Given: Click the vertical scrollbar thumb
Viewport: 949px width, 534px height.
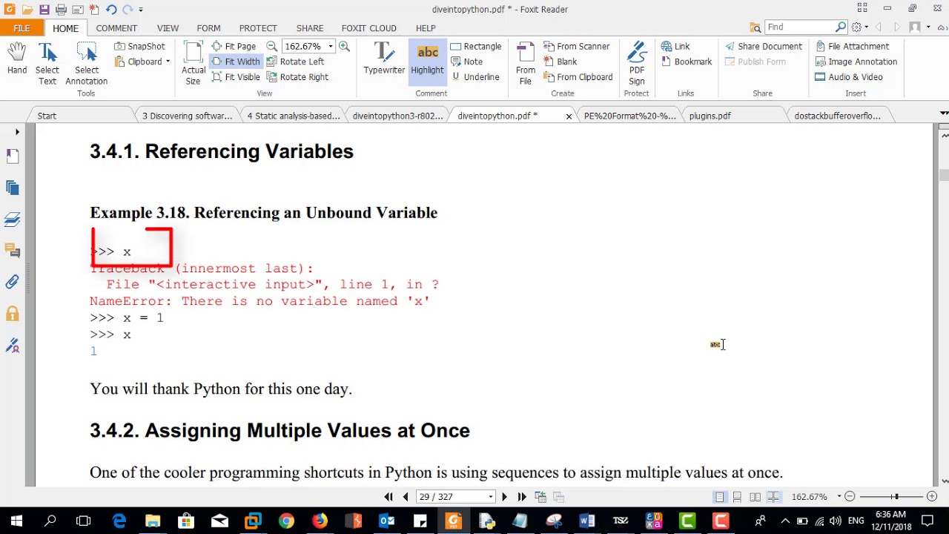Looking at the screenshot, I should 944,176.
